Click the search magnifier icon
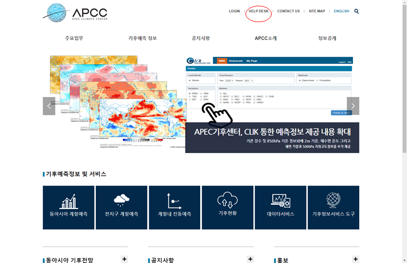407x263 pixels. click(x=357, y=11)
